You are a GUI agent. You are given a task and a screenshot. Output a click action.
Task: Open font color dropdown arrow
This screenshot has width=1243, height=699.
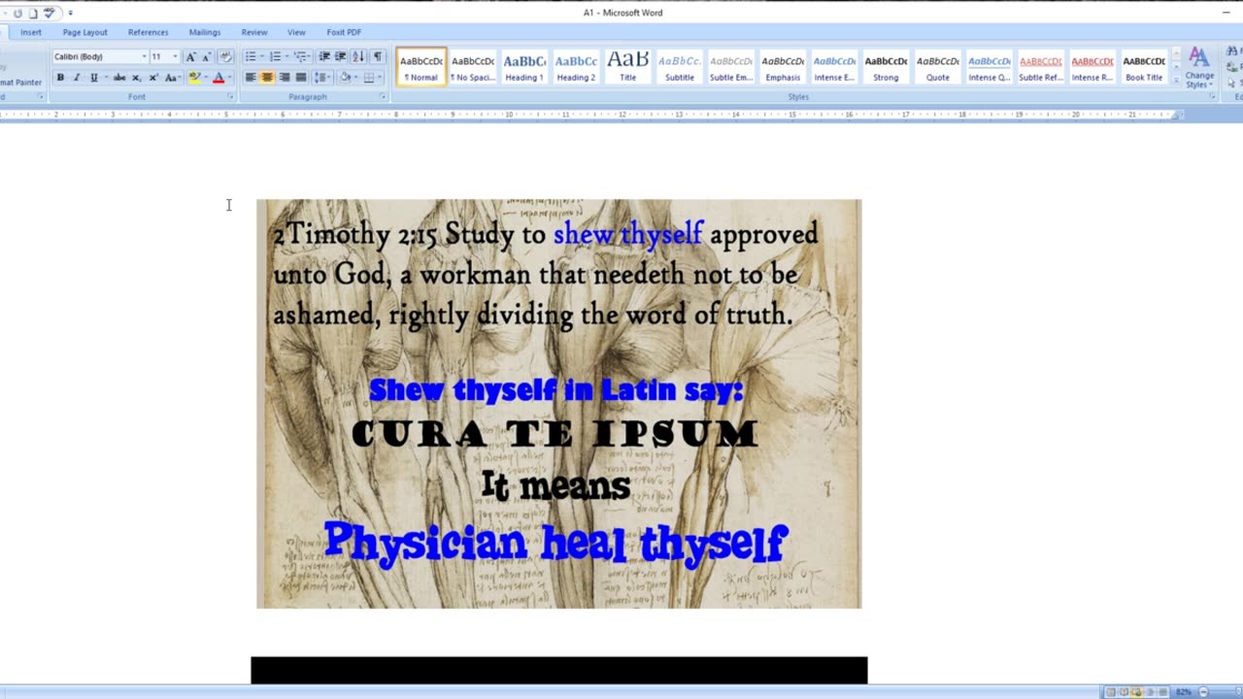point(228,78)
